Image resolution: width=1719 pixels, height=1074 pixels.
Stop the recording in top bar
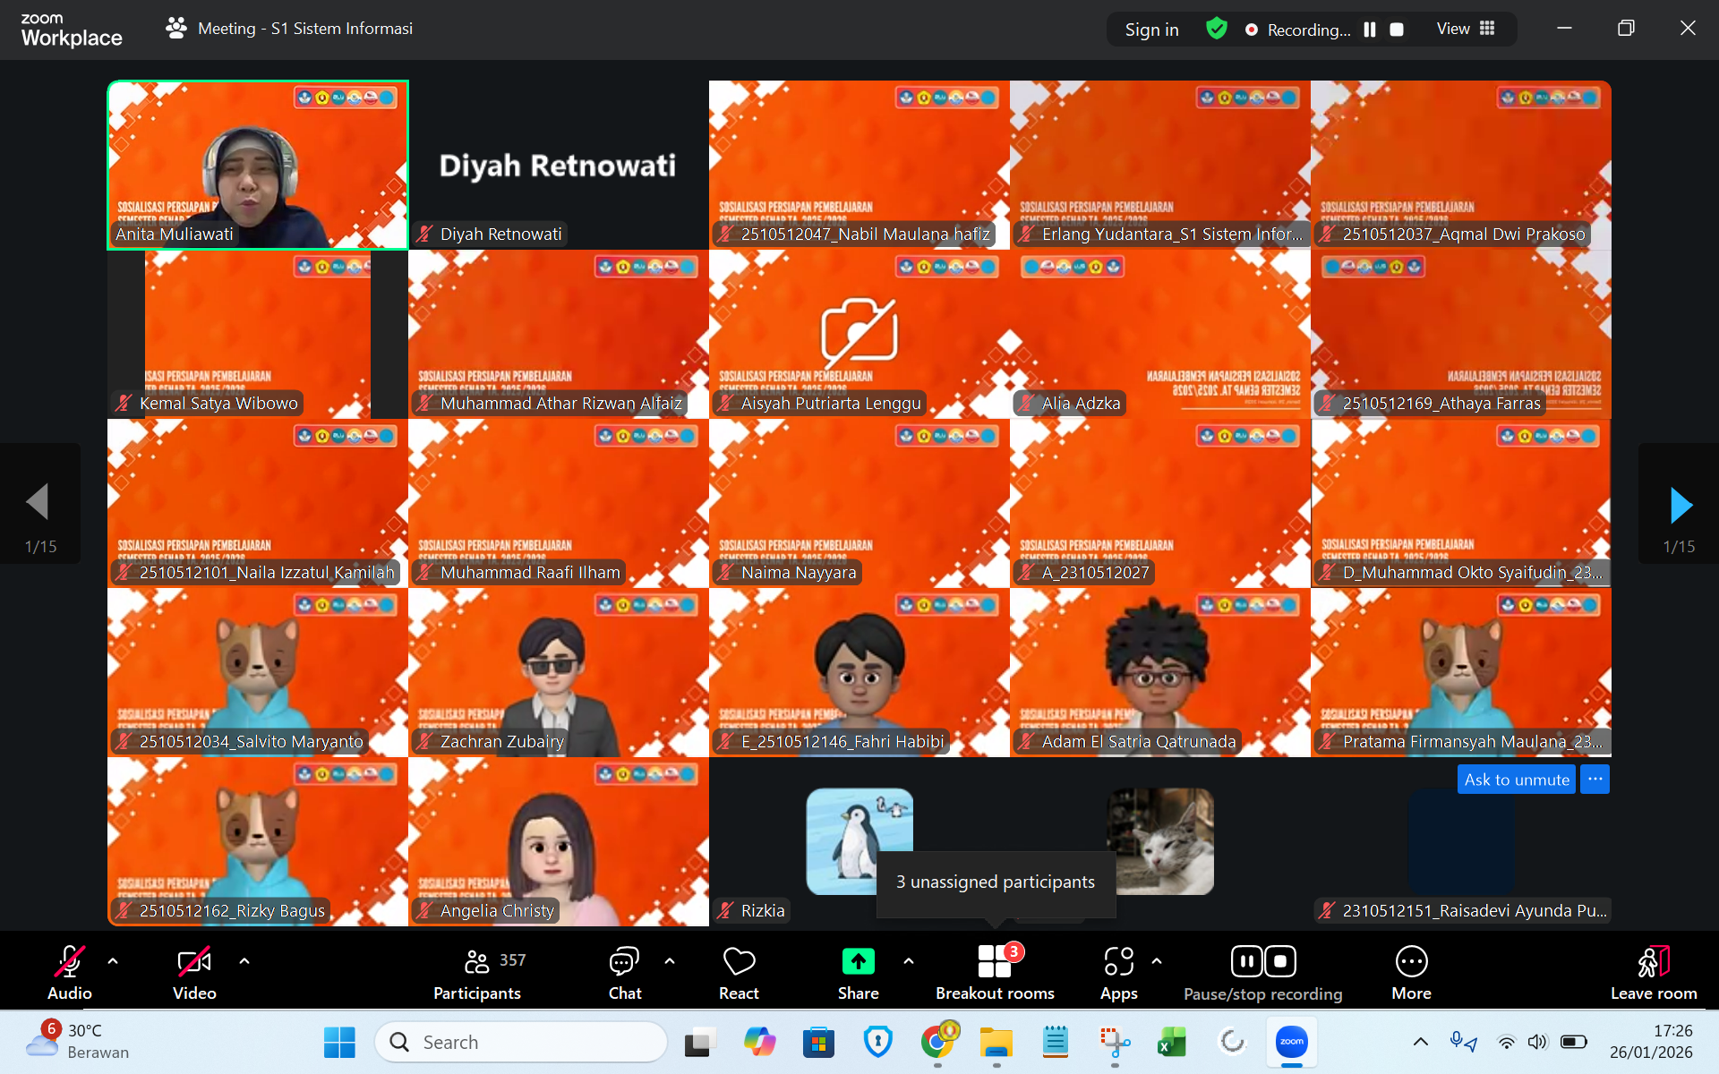(x=1397, y=30)
